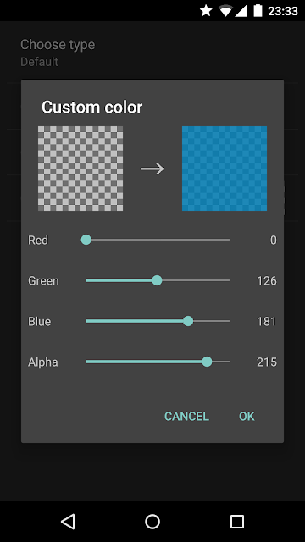Tap the cellular signal icon
The width and height of the screenshot is (305, 542).
pyautogui.click(x=241, y=11)
